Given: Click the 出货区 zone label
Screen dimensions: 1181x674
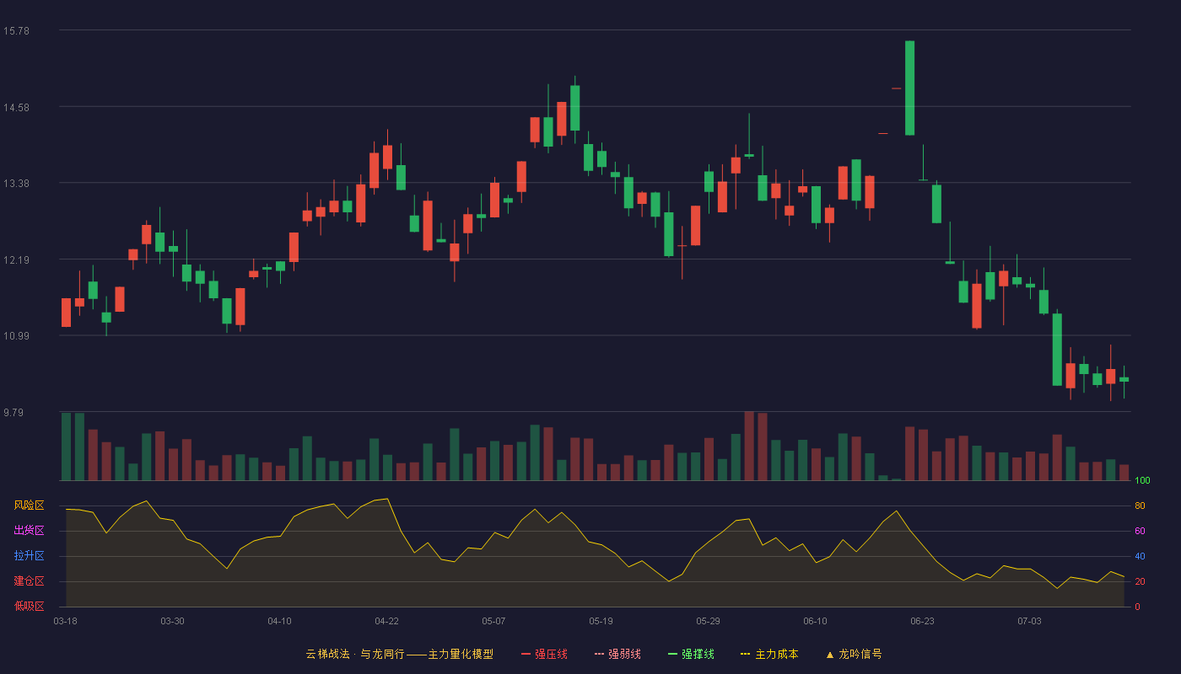Looking at the screenshot, I should tap(29, 531).
